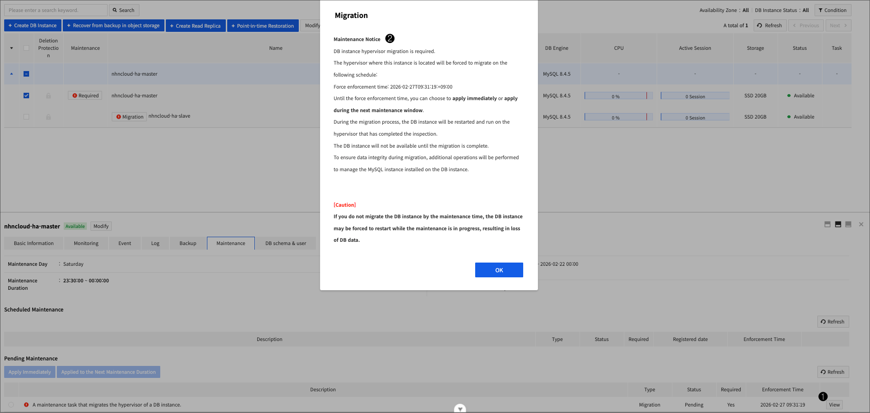Image resolution: width=870 pixels, height=413 pixels.
Task: Click the Modify button next to Available badge
Action: [101, 226]
